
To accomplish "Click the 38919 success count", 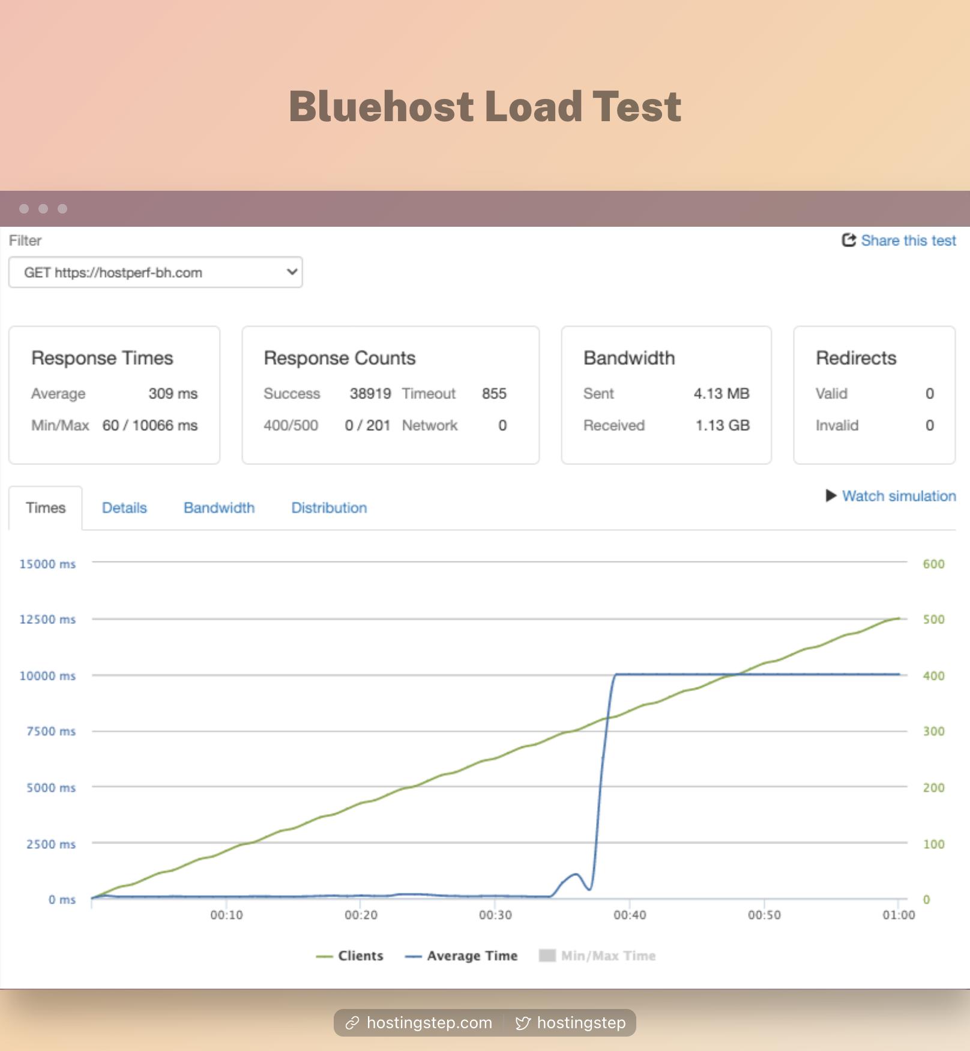I will click(370, 394).
